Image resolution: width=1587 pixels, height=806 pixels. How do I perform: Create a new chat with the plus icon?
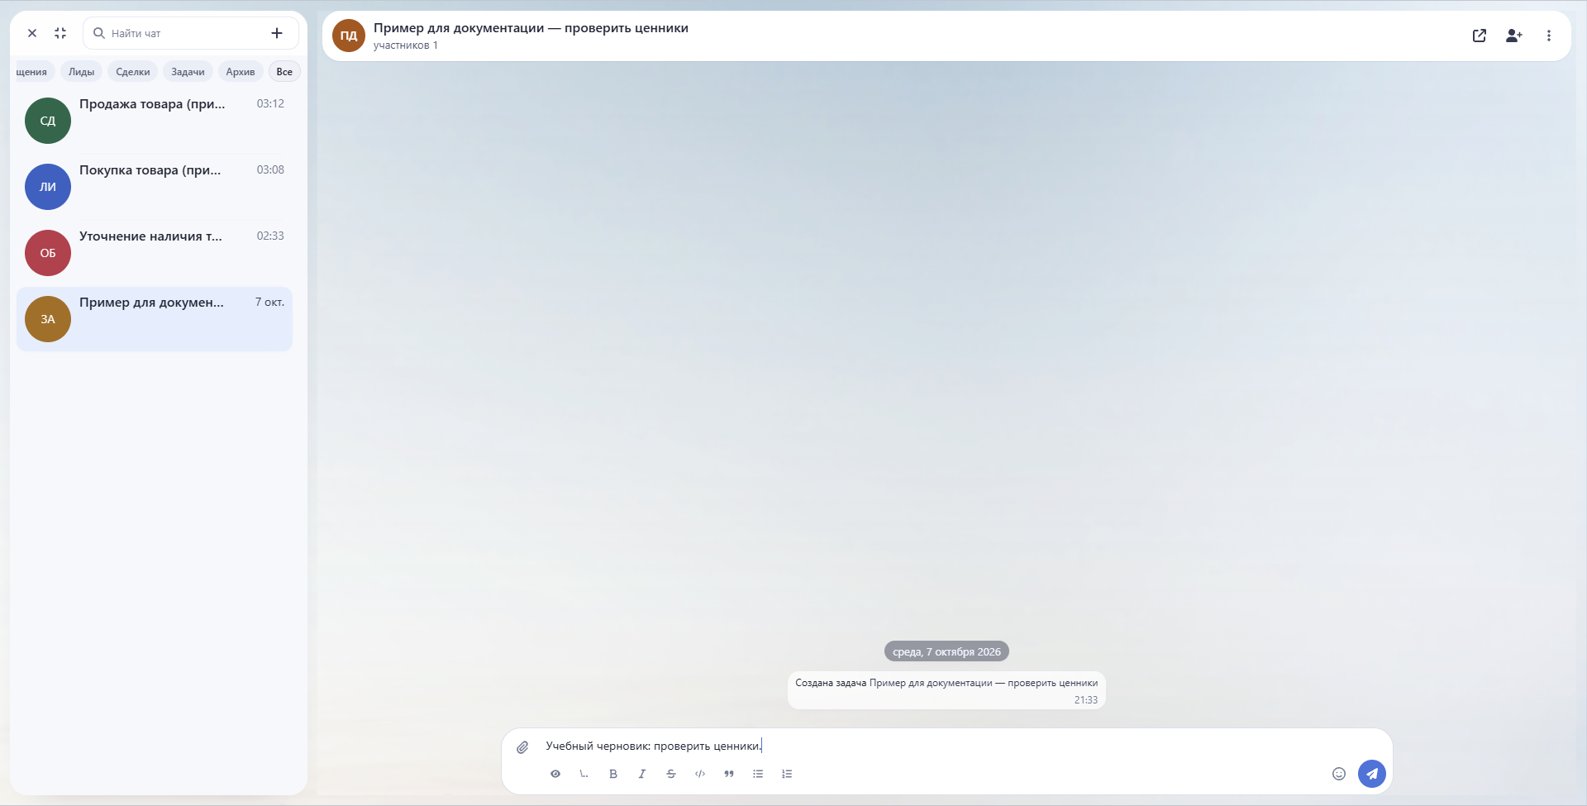pyautogui.click(x=277, y=33)
